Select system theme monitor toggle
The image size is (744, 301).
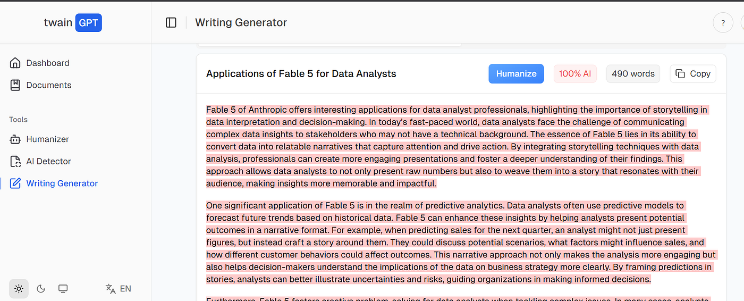point(63,289)
